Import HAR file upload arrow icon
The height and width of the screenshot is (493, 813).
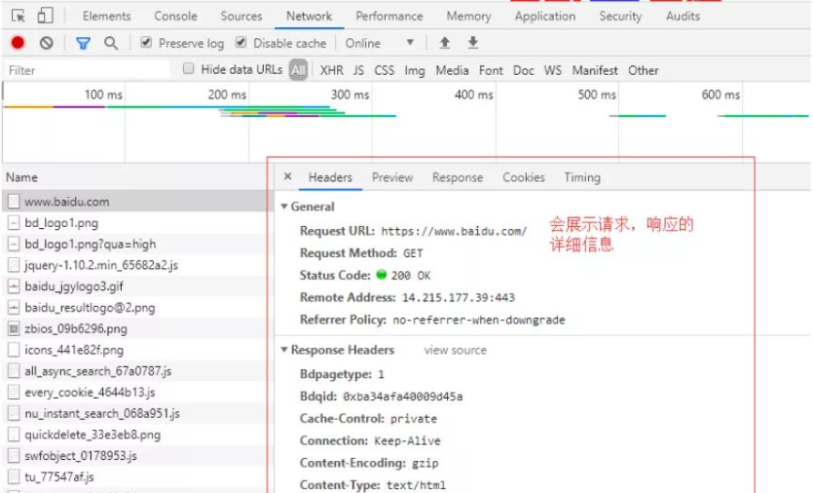444,43
